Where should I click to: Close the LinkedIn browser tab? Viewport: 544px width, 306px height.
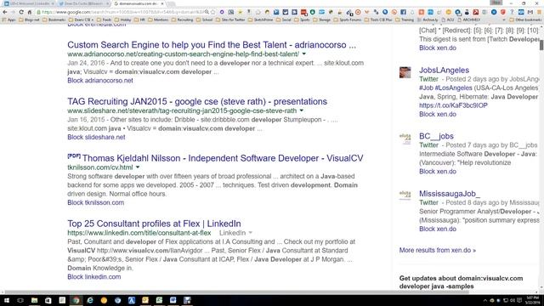(x=53, y=3)
